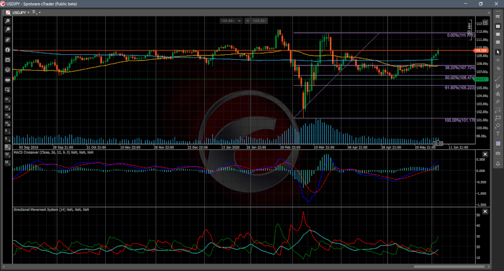This screenshot has width=504, height=271.
Task: Toggle the eye visibility icon in left toolbar
Action: tap(8, 80)
